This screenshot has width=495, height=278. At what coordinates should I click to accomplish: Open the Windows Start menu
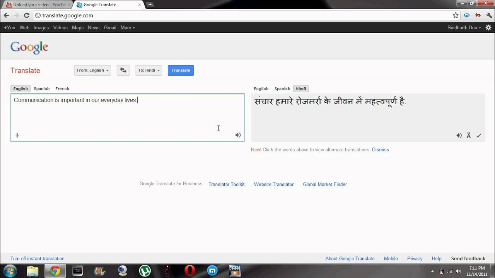[9, 271]
